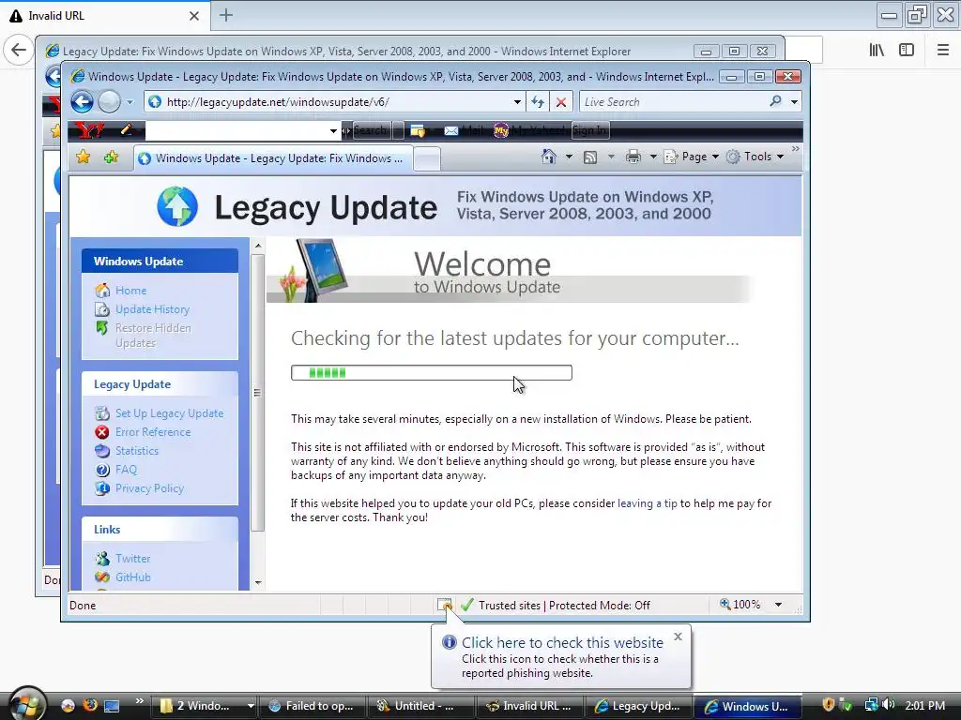Image resolution: width=961 pixels, height=720 pixels.
Task: Click the Yahoo toolbar pencil icon
Action: [x=127, y=129]
